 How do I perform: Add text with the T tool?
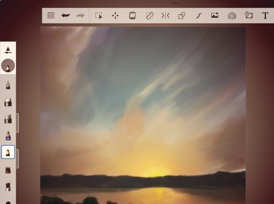(265, 16)
